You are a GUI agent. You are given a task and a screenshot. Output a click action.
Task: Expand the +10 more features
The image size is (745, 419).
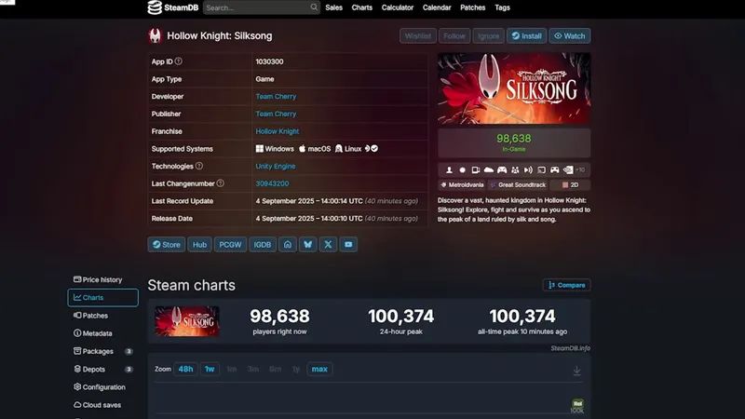click(580, 169)
